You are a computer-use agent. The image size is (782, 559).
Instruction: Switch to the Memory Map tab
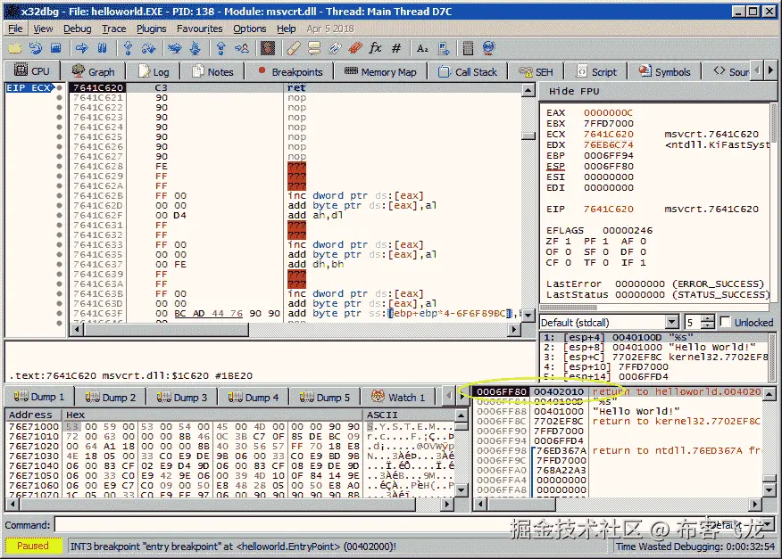pos(380,72)
